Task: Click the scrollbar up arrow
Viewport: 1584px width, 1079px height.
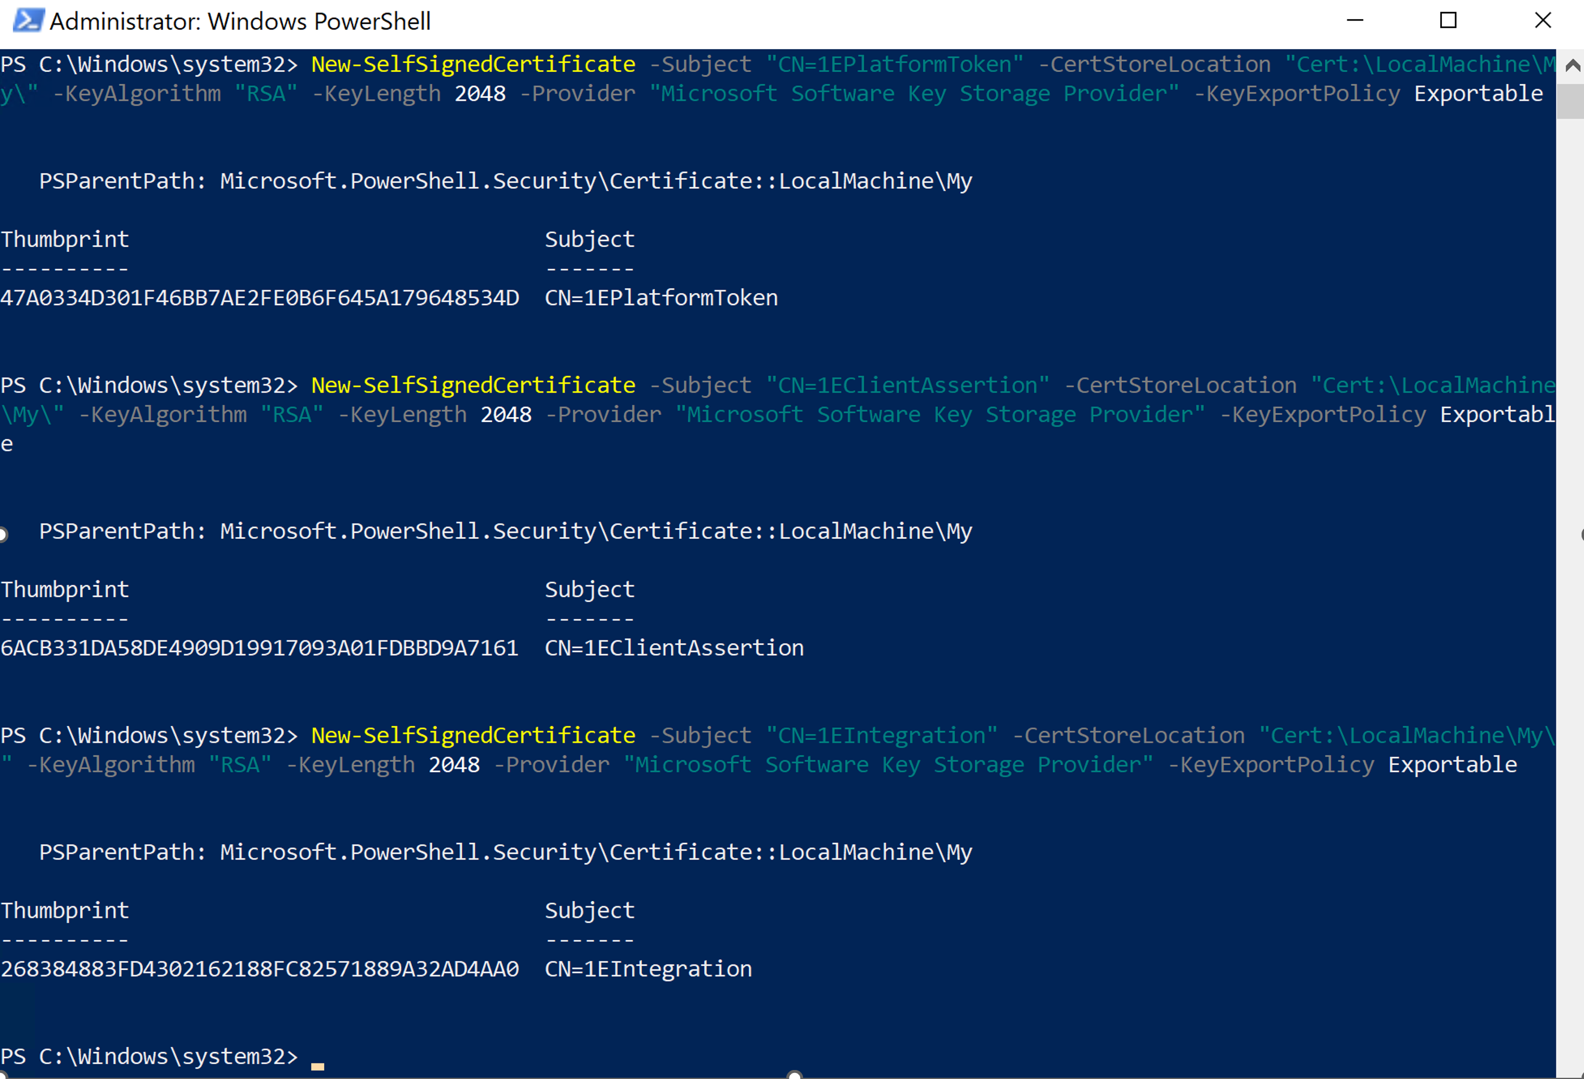Action: pos(1572,65)
